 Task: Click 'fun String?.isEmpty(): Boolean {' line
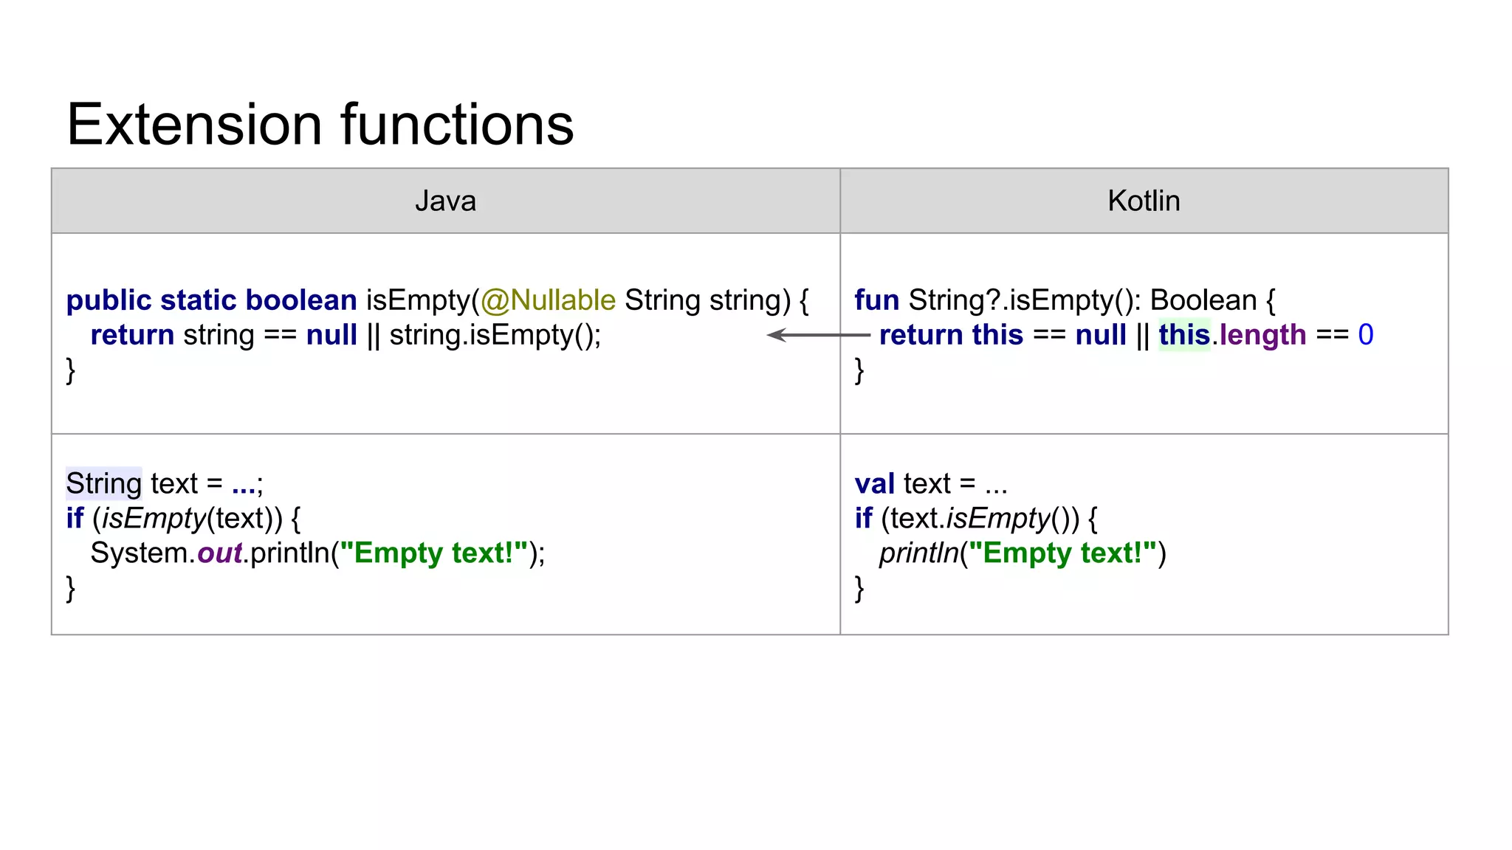tap(1065, 300)
